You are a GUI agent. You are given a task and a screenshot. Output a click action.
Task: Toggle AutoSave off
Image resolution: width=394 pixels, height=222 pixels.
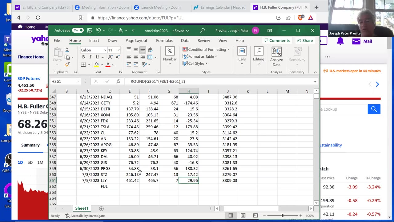(x=78, y=31)
